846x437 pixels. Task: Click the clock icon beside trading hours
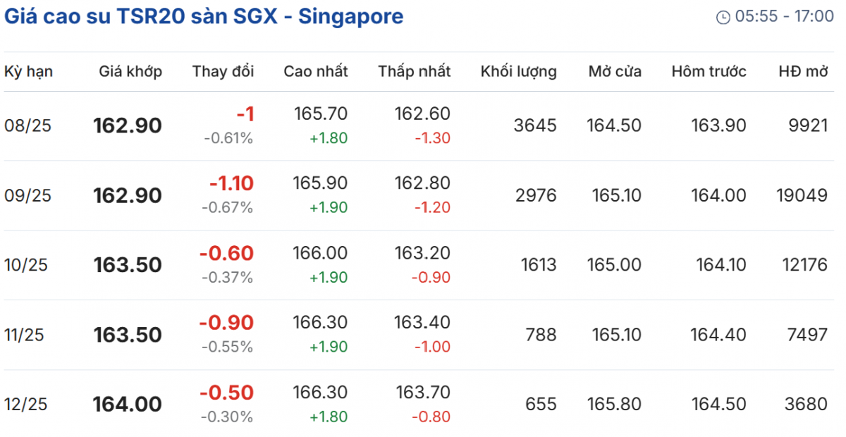723,18
